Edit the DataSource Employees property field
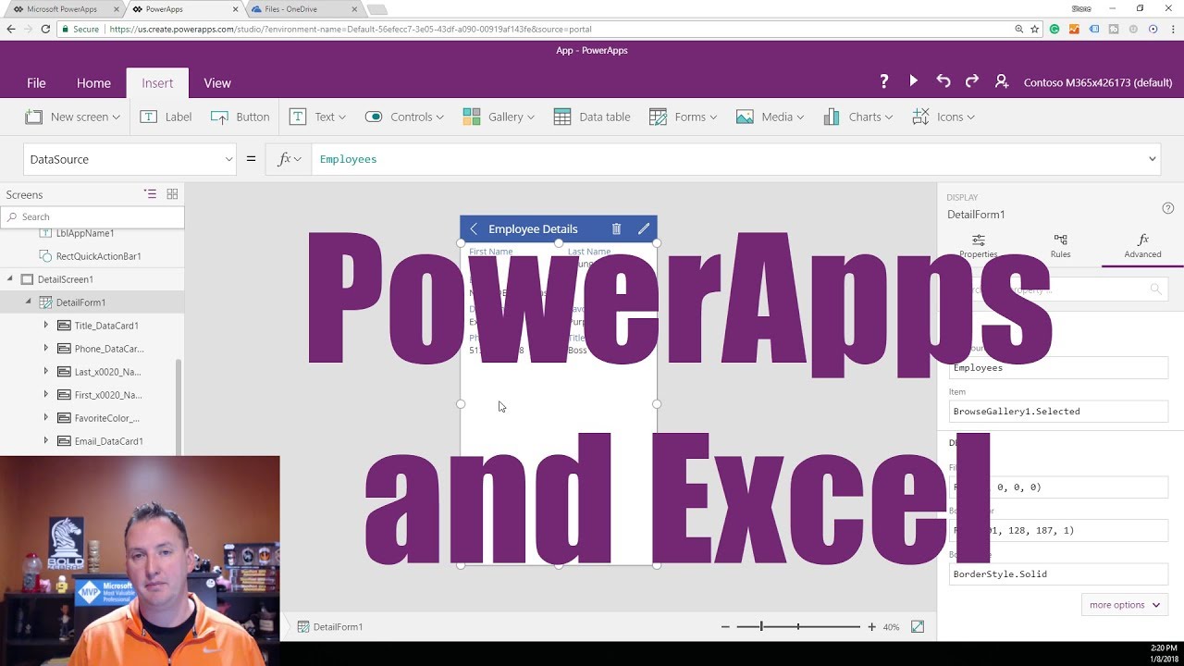Image resolution: width=1184 pixels, height=666 pixels. 1058,367
